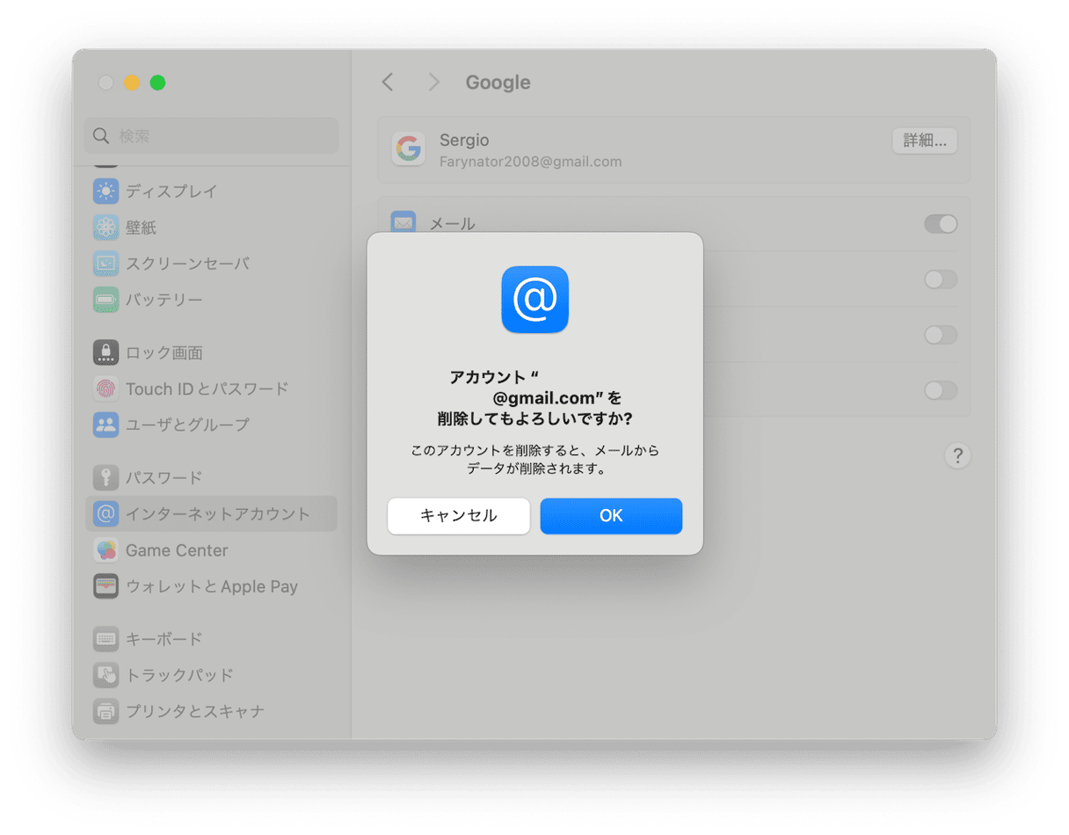
Task: Click the ウォレットと Apple Pay card icon
Action: pos(105,586)
